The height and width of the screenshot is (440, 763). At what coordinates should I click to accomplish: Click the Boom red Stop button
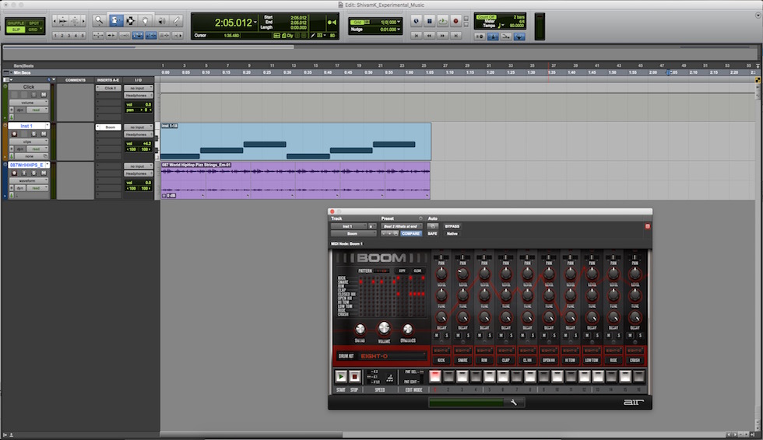(x=354, y=376)
